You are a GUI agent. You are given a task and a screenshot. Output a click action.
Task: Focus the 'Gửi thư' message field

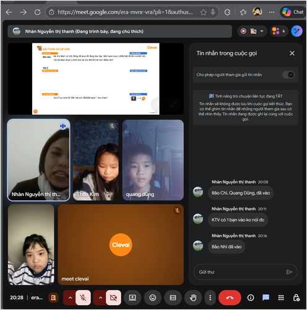[240, 272]
